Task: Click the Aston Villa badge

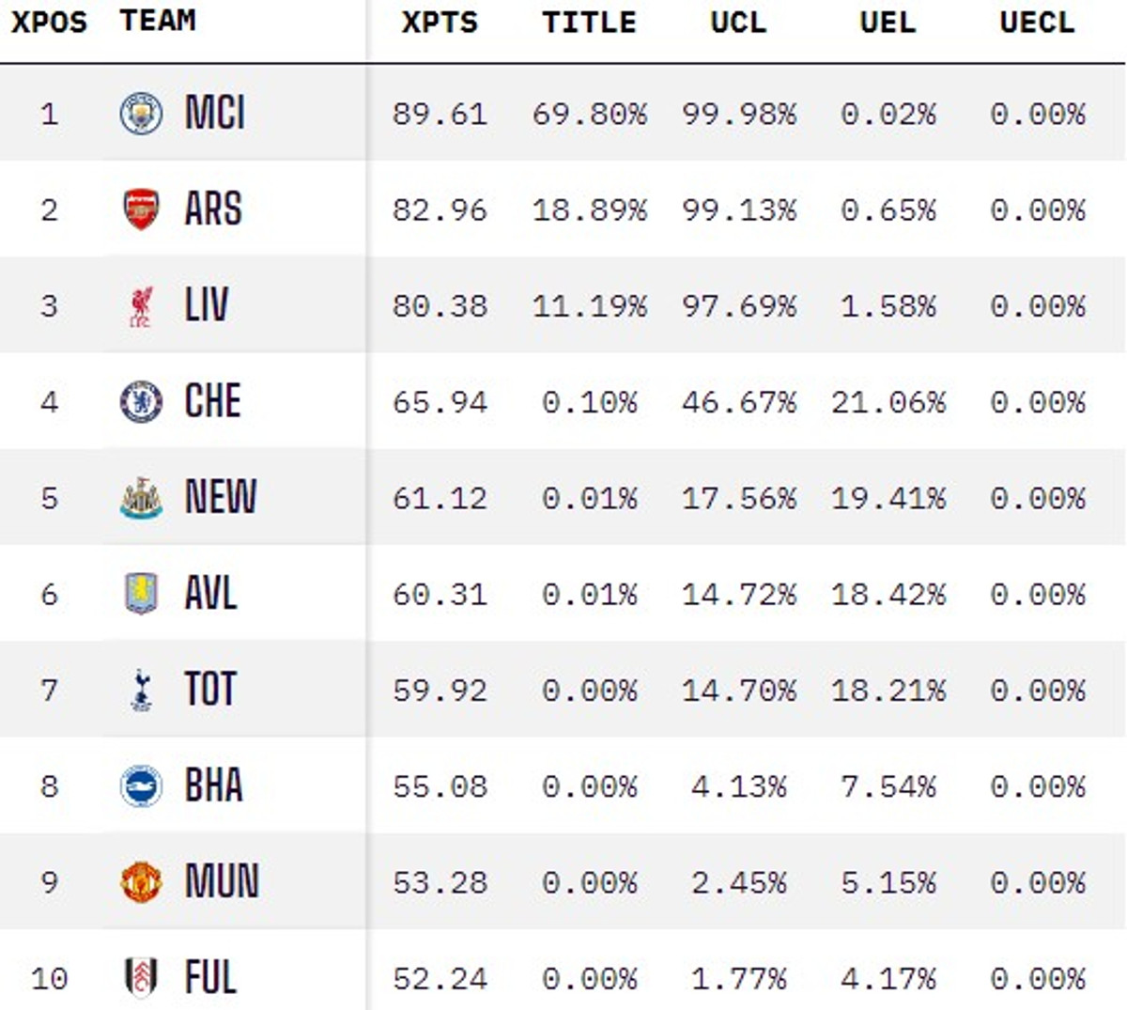Action: (141, 594)
